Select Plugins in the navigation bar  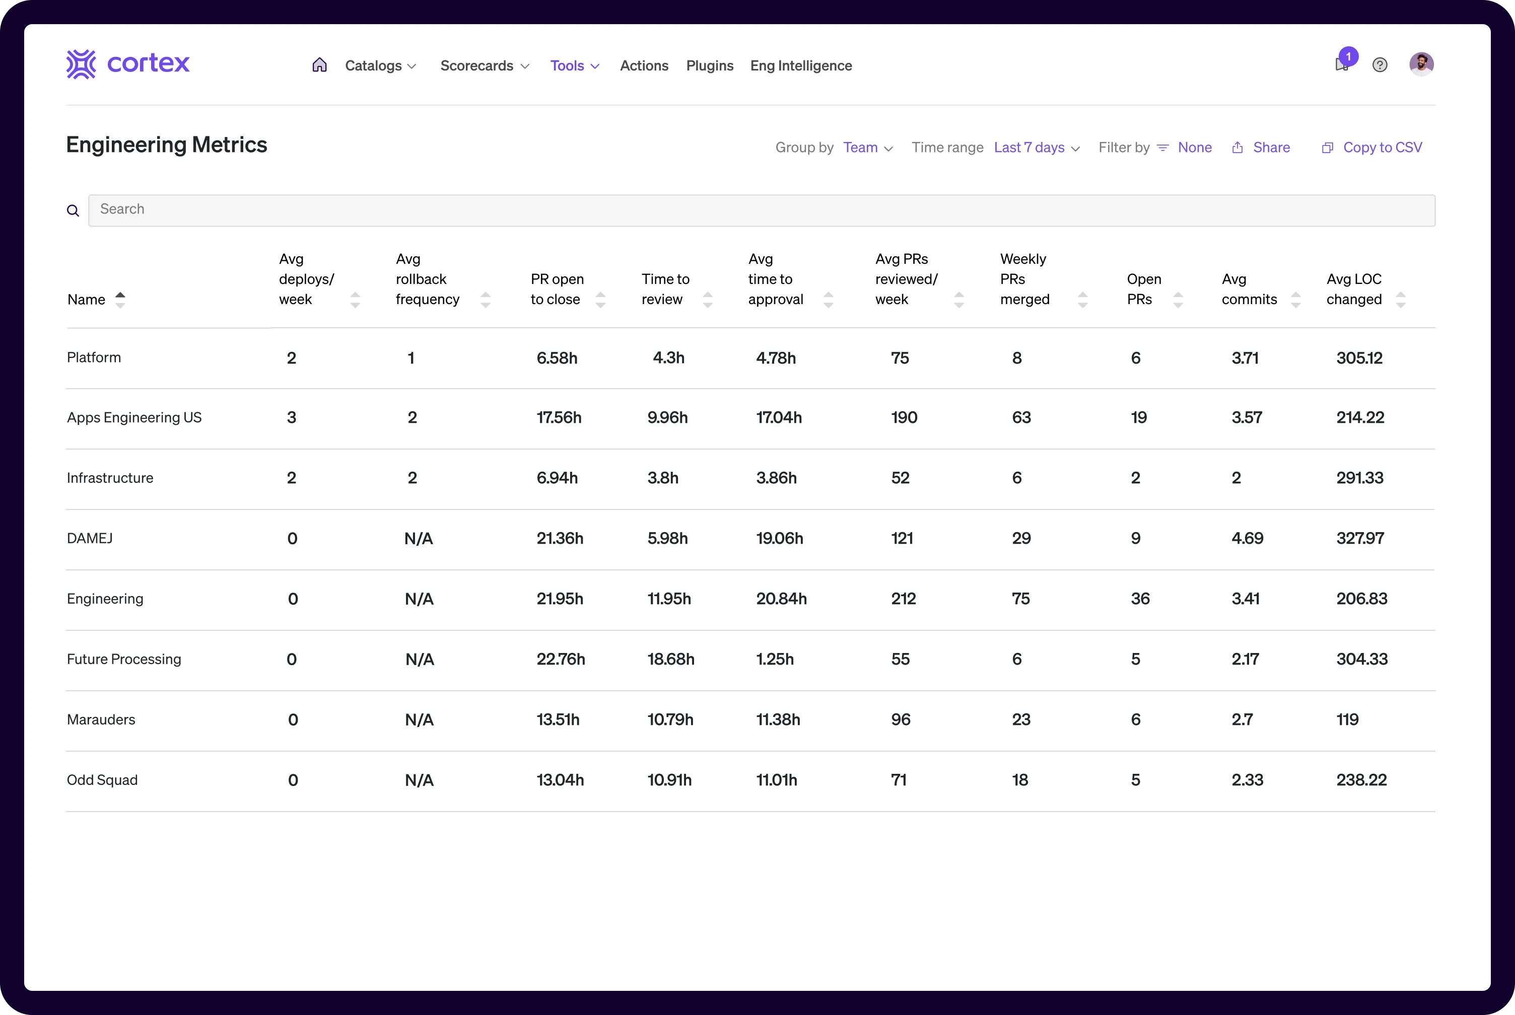click(x=710, y=65)
